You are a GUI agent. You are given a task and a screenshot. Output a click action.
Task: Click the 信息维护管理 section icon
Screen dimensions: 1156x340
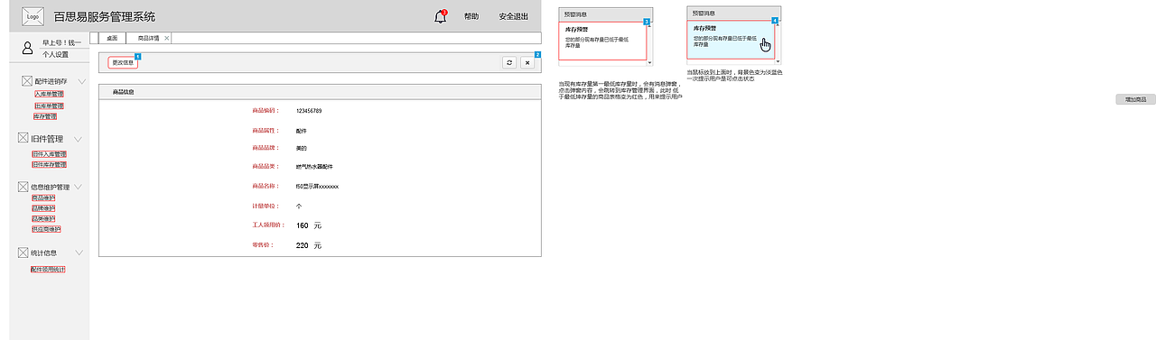(24, 187)
